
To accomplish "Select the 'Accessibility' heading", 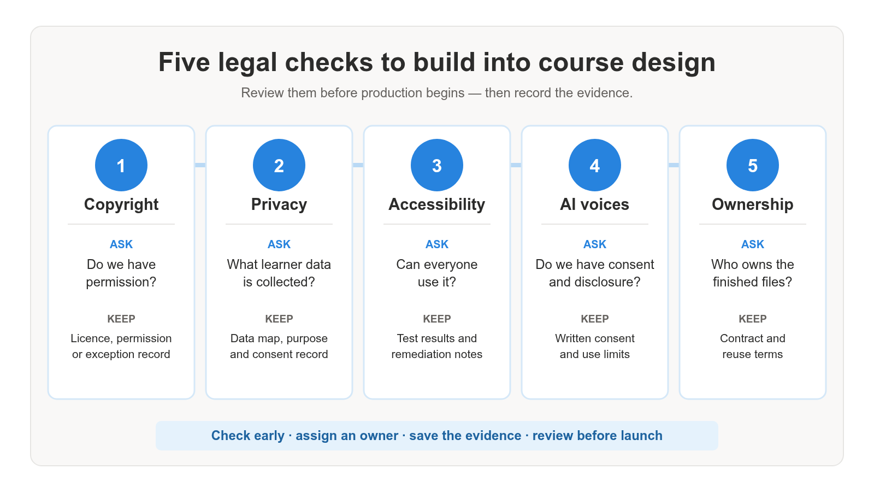I will [437, 204].
